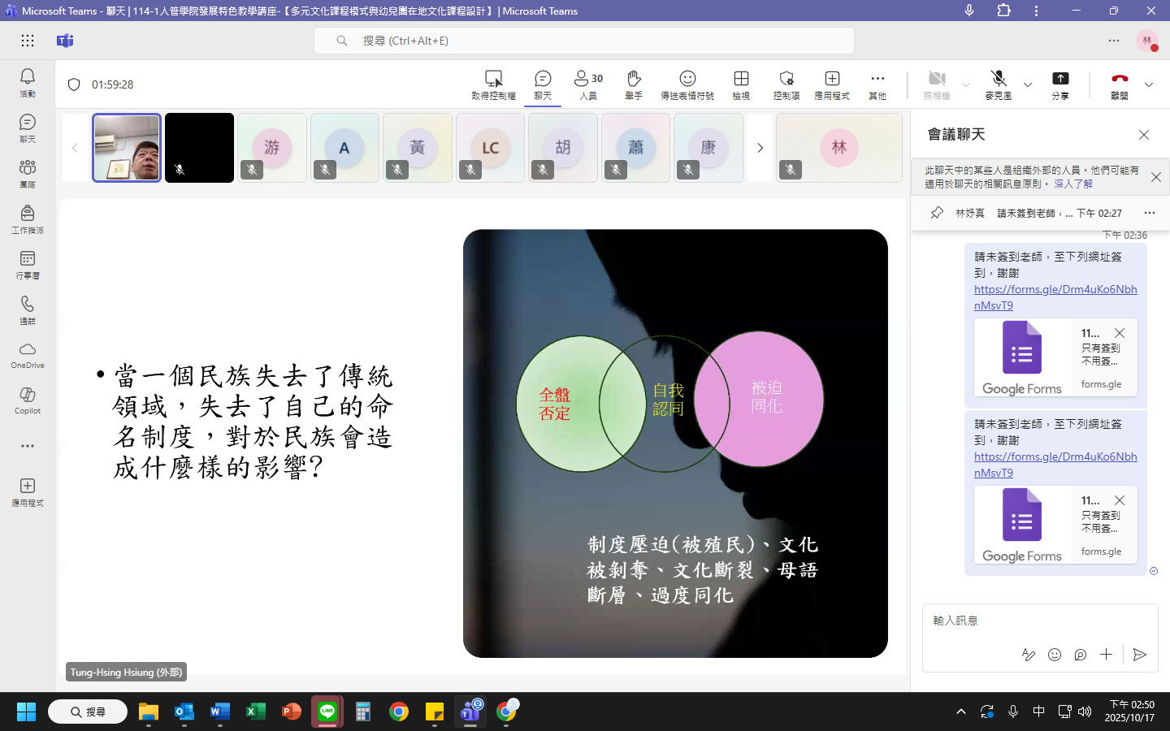Open the View layout menu
Viewport: 1170px width, 731px height.
741,84
